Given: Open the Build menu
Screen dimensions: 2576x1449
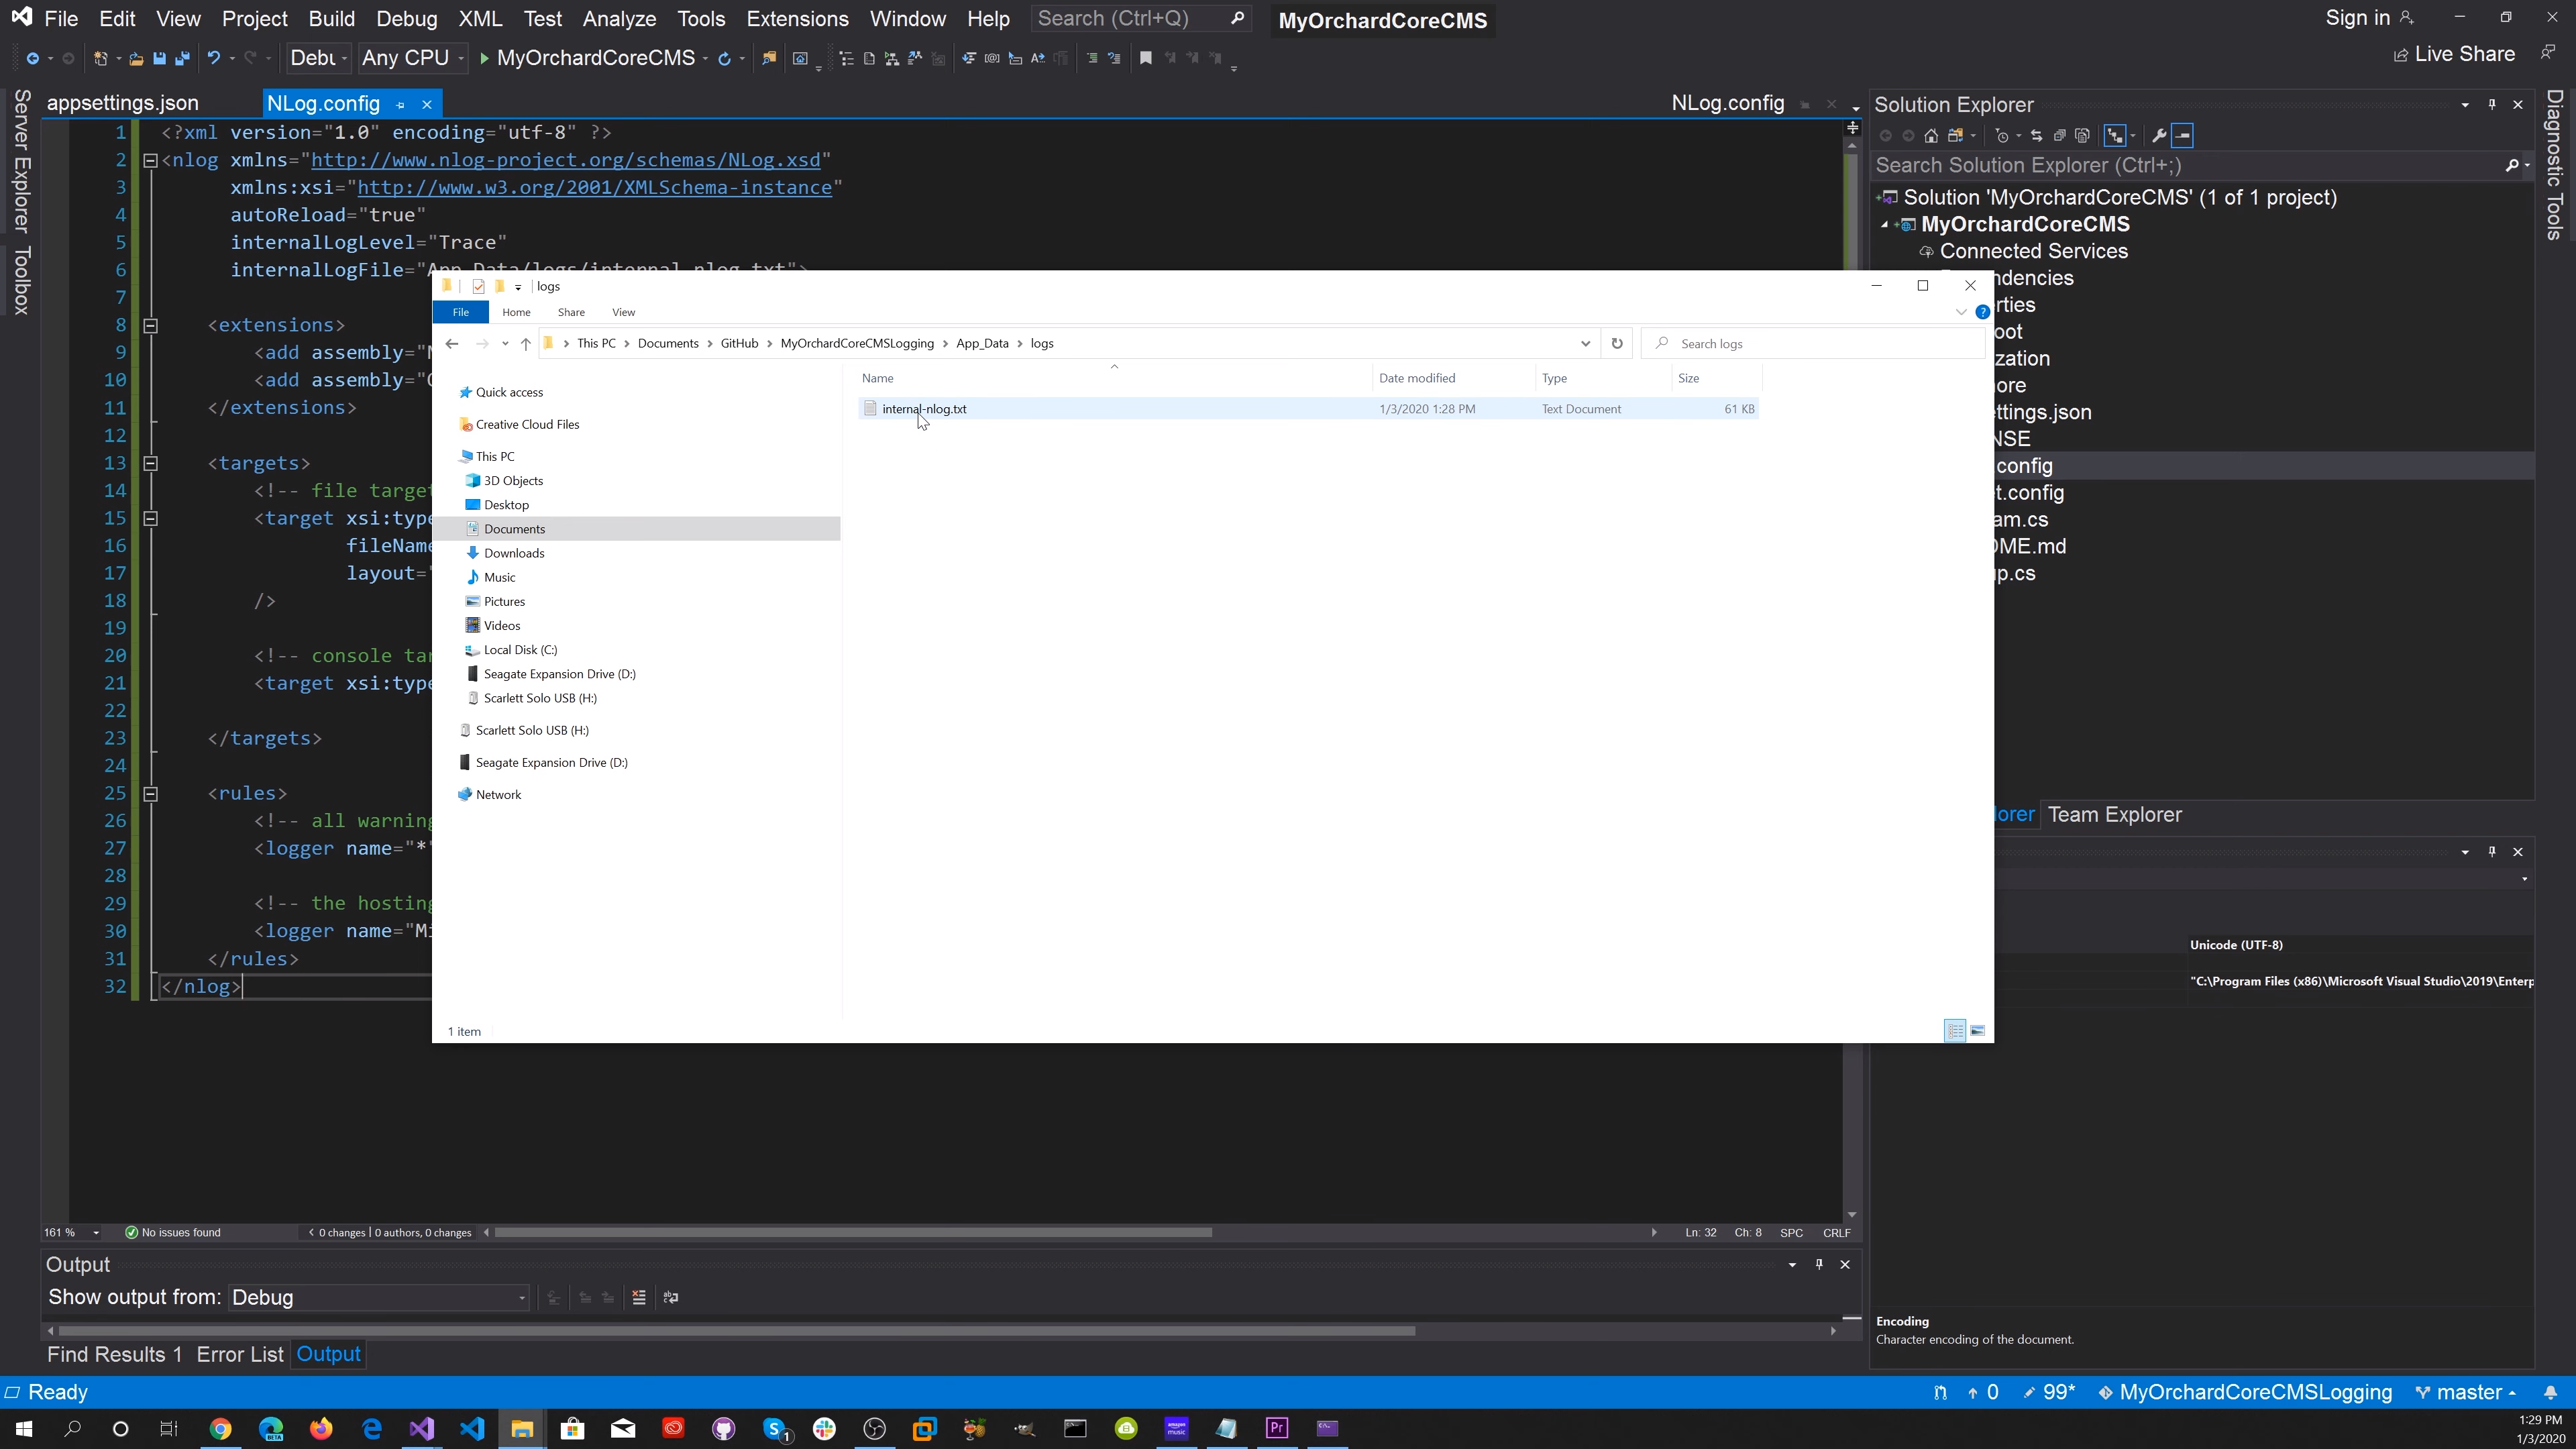Looking at the screenshot, I should coord(332,19).
